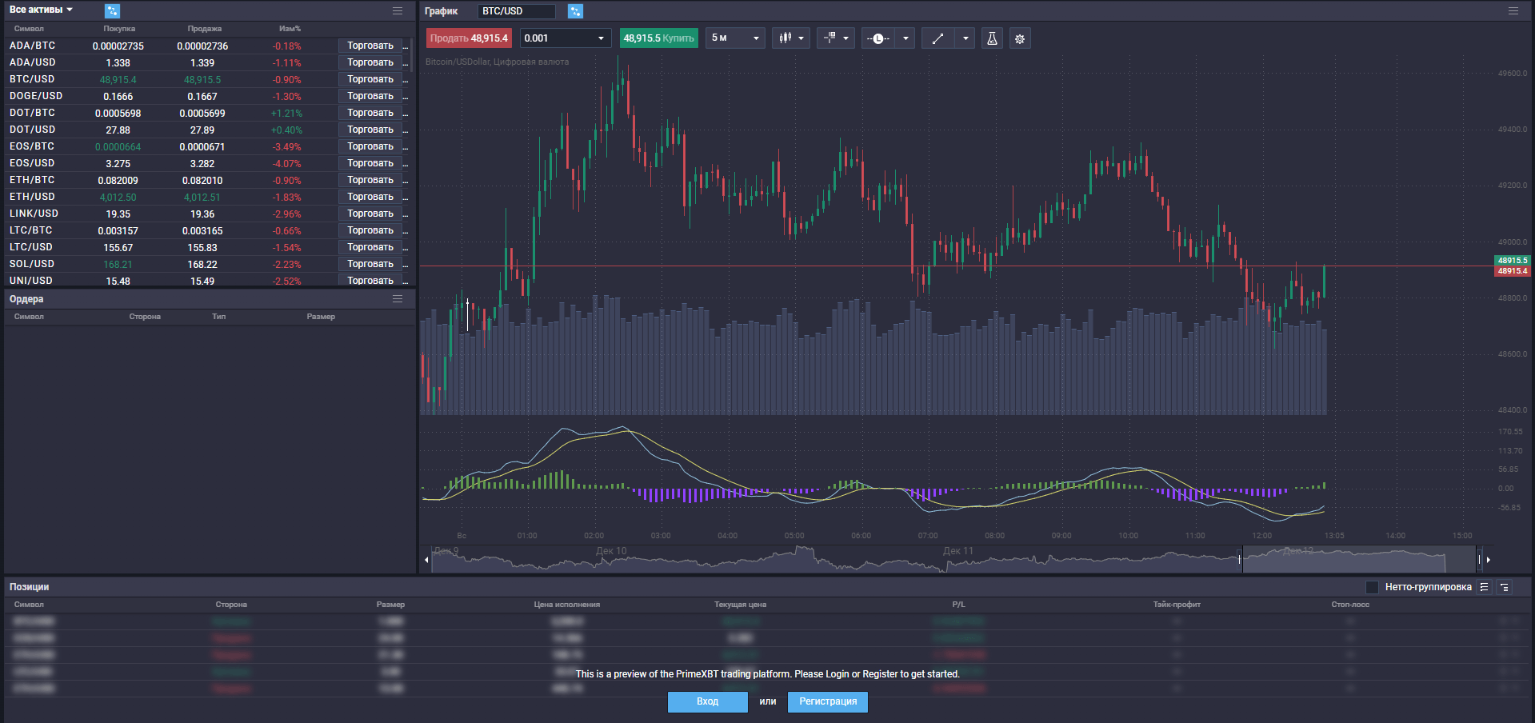The image size is (1535, 723).
Task: Open the 5 м timeframe dropdown
Action: [x=735, y=38]
